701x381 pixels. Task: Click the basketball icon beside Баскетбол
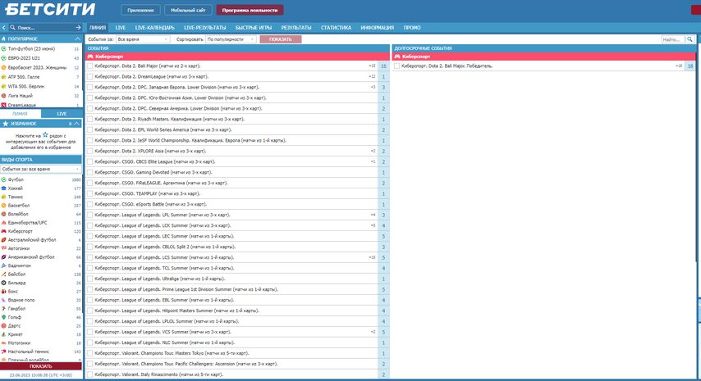pos(3,205)
